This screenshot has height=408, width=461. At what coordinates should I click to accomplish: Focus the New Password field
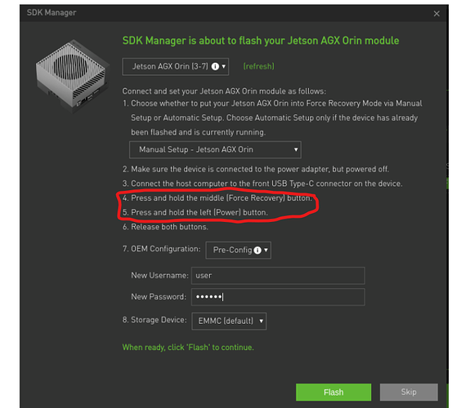coord(278,297)
